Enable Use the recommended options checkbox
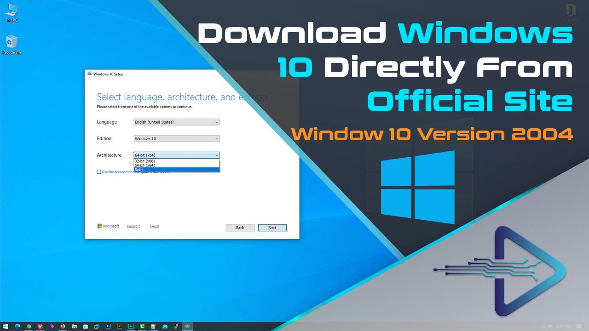The image size is (589, 331). (x=99, y=172)
